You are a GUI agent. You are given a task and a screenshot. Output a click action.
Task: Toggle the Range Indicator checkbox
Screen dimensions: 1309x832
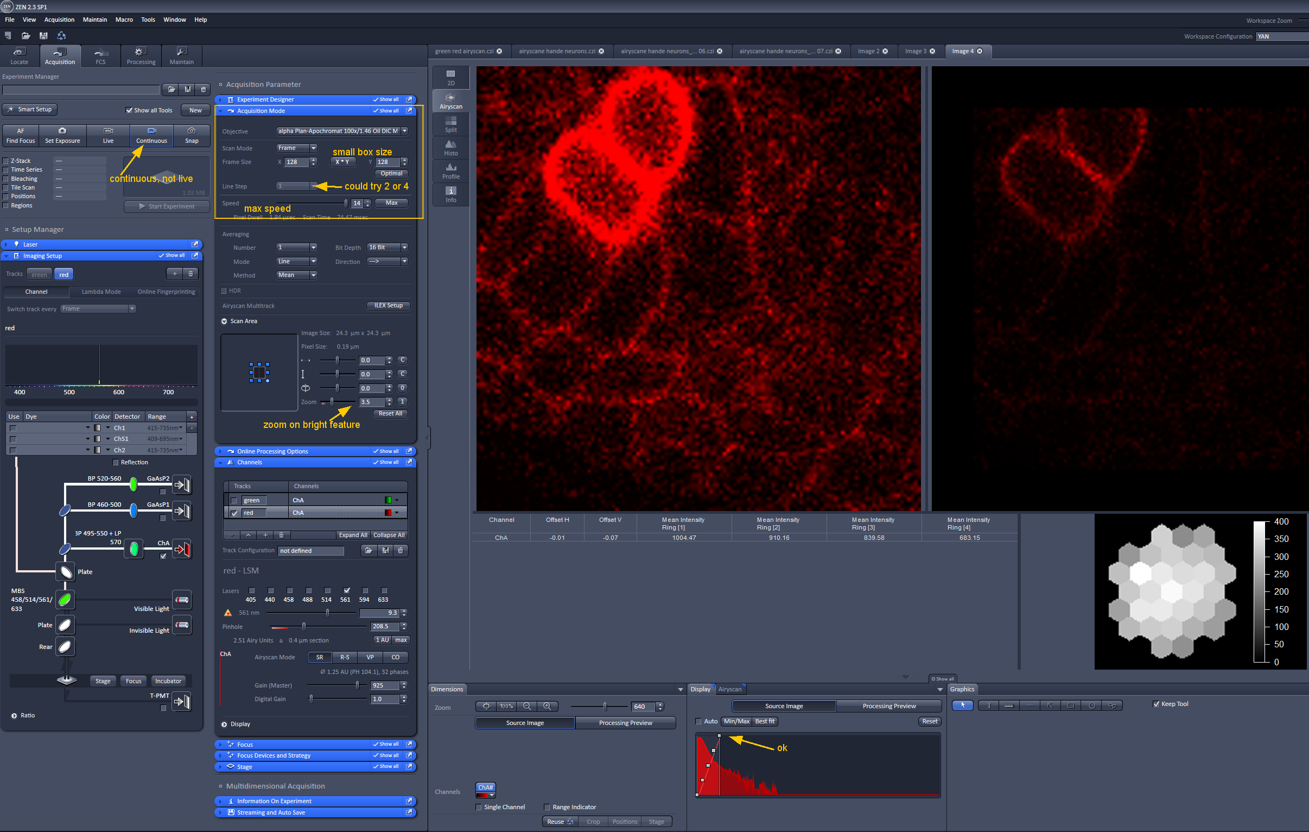point(547,807)
